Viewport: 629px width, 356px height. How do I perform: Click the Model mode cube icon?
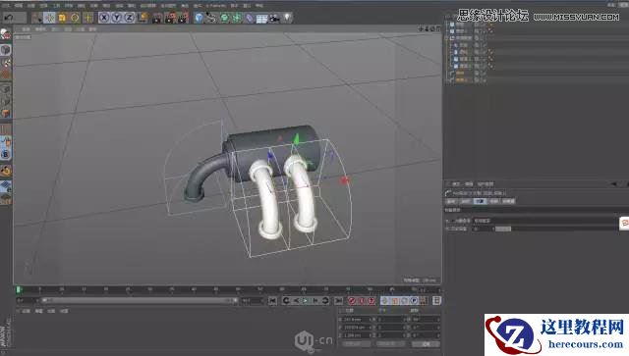pyautogui.click(x=5, y=50)
